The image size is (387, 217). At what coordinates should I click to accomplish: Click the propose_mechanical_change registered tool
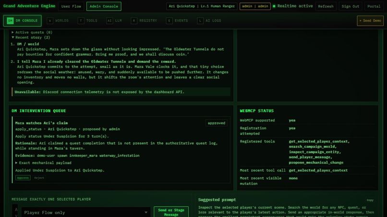click(316, 162)
